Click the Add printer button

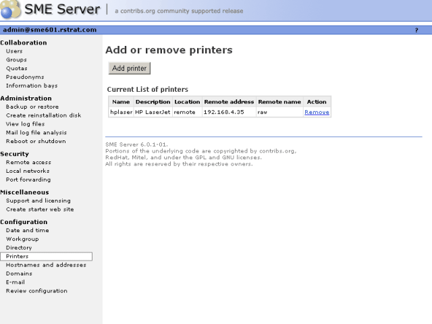129,68
